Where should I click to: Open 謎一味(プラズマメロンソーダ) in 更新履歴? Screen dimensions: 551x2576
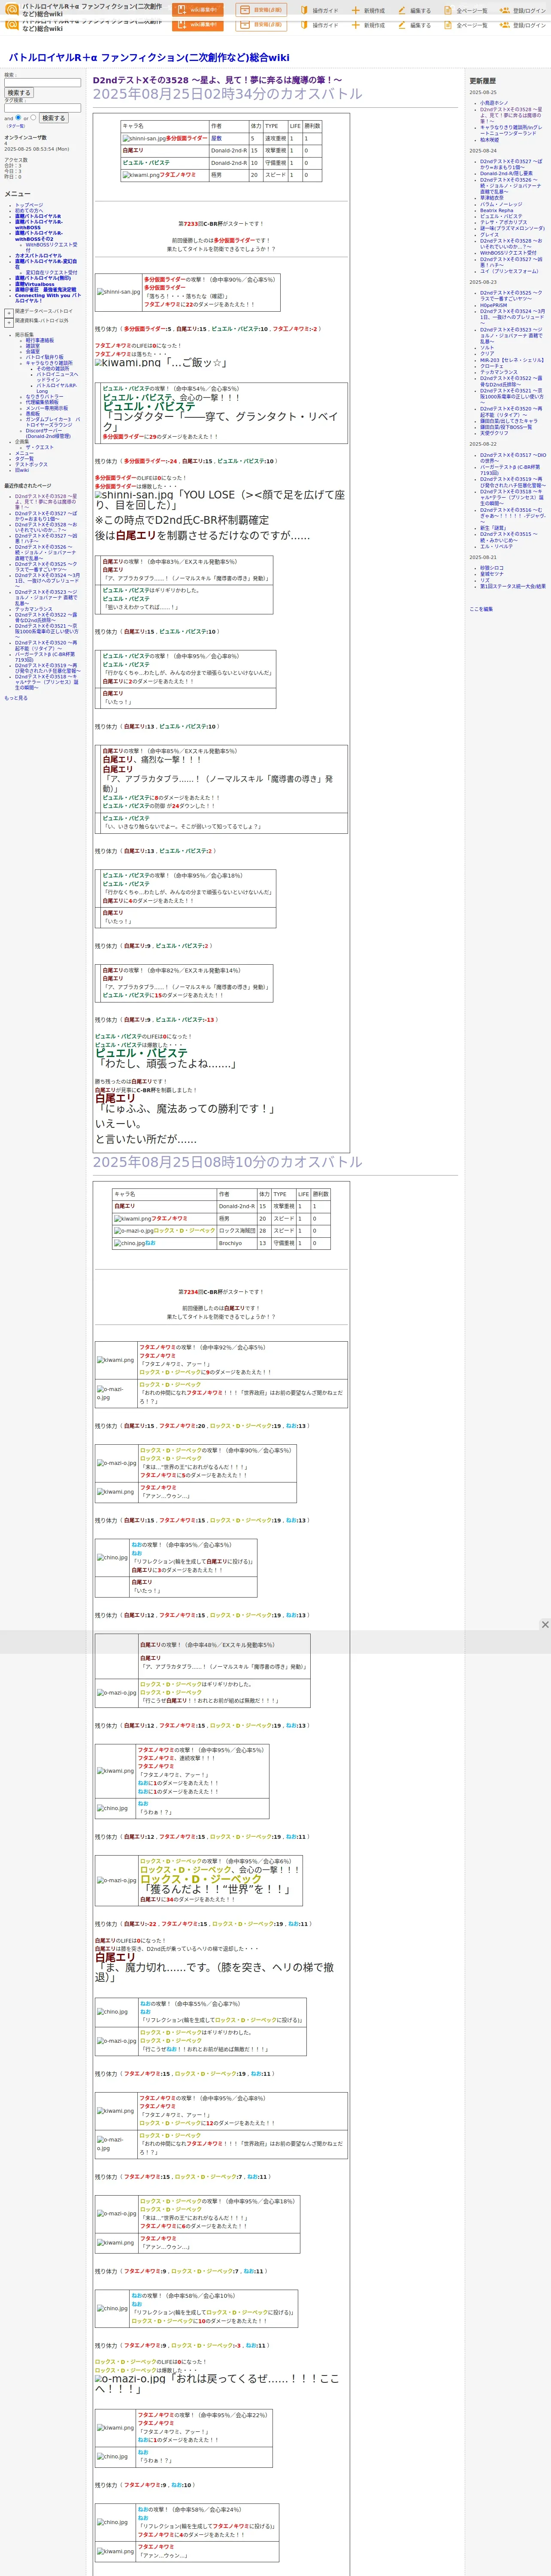pos(512,228)
